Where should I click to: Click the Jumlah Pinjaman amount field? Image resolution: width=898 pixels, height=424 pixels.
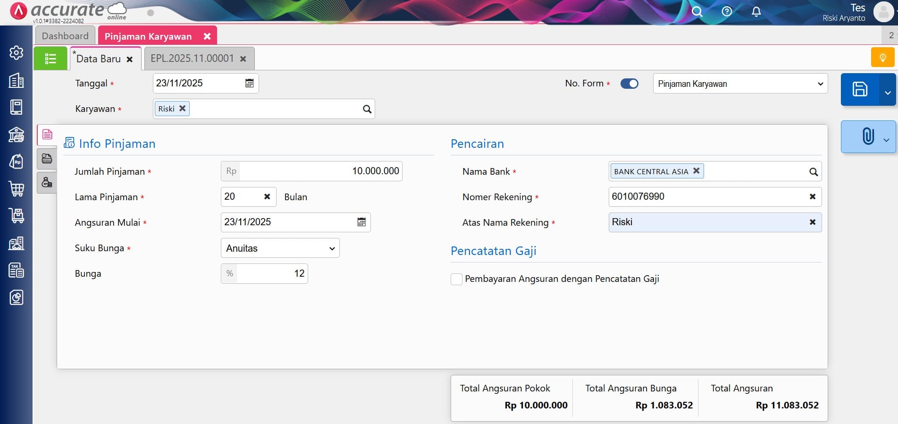[320, 171]
